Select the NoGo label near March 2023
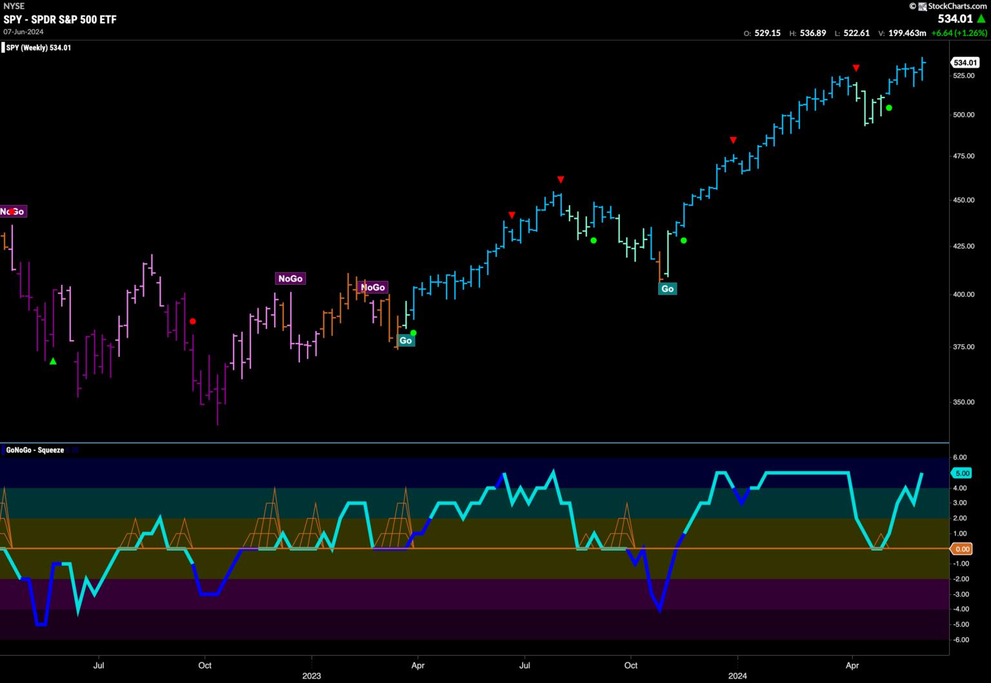This screenshot has width=991, height=683. pyautogui.click(x=372, y=287)
